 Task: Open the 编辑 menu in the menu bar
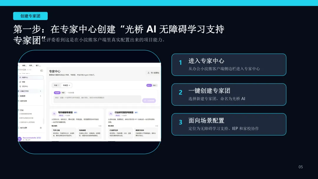(x=24, y=65)
